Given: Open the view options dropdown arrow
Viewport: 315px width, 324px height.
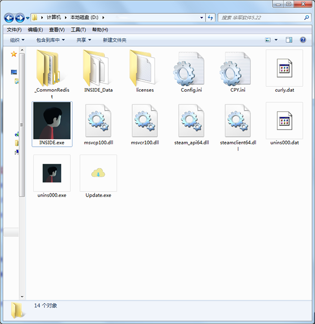Looking at the screenshot, I should (276, 40).
